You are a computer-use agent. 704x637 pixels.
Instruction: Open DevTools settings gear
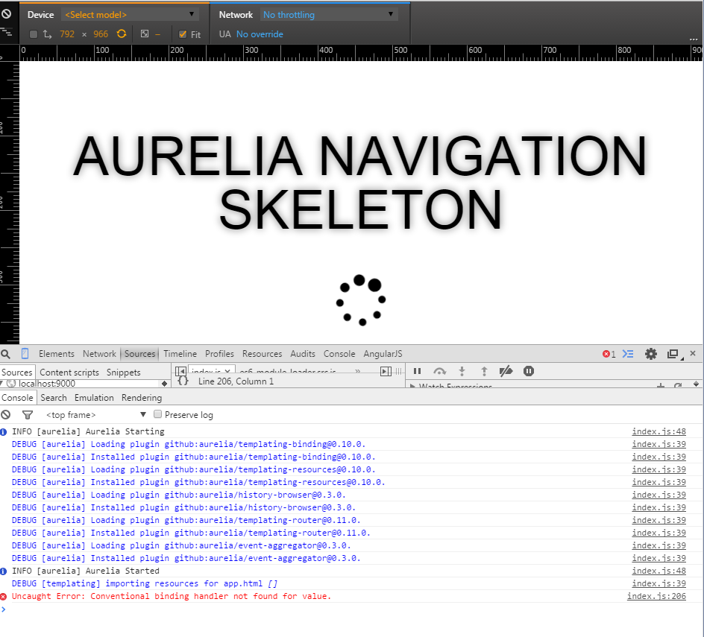(651, 354)
